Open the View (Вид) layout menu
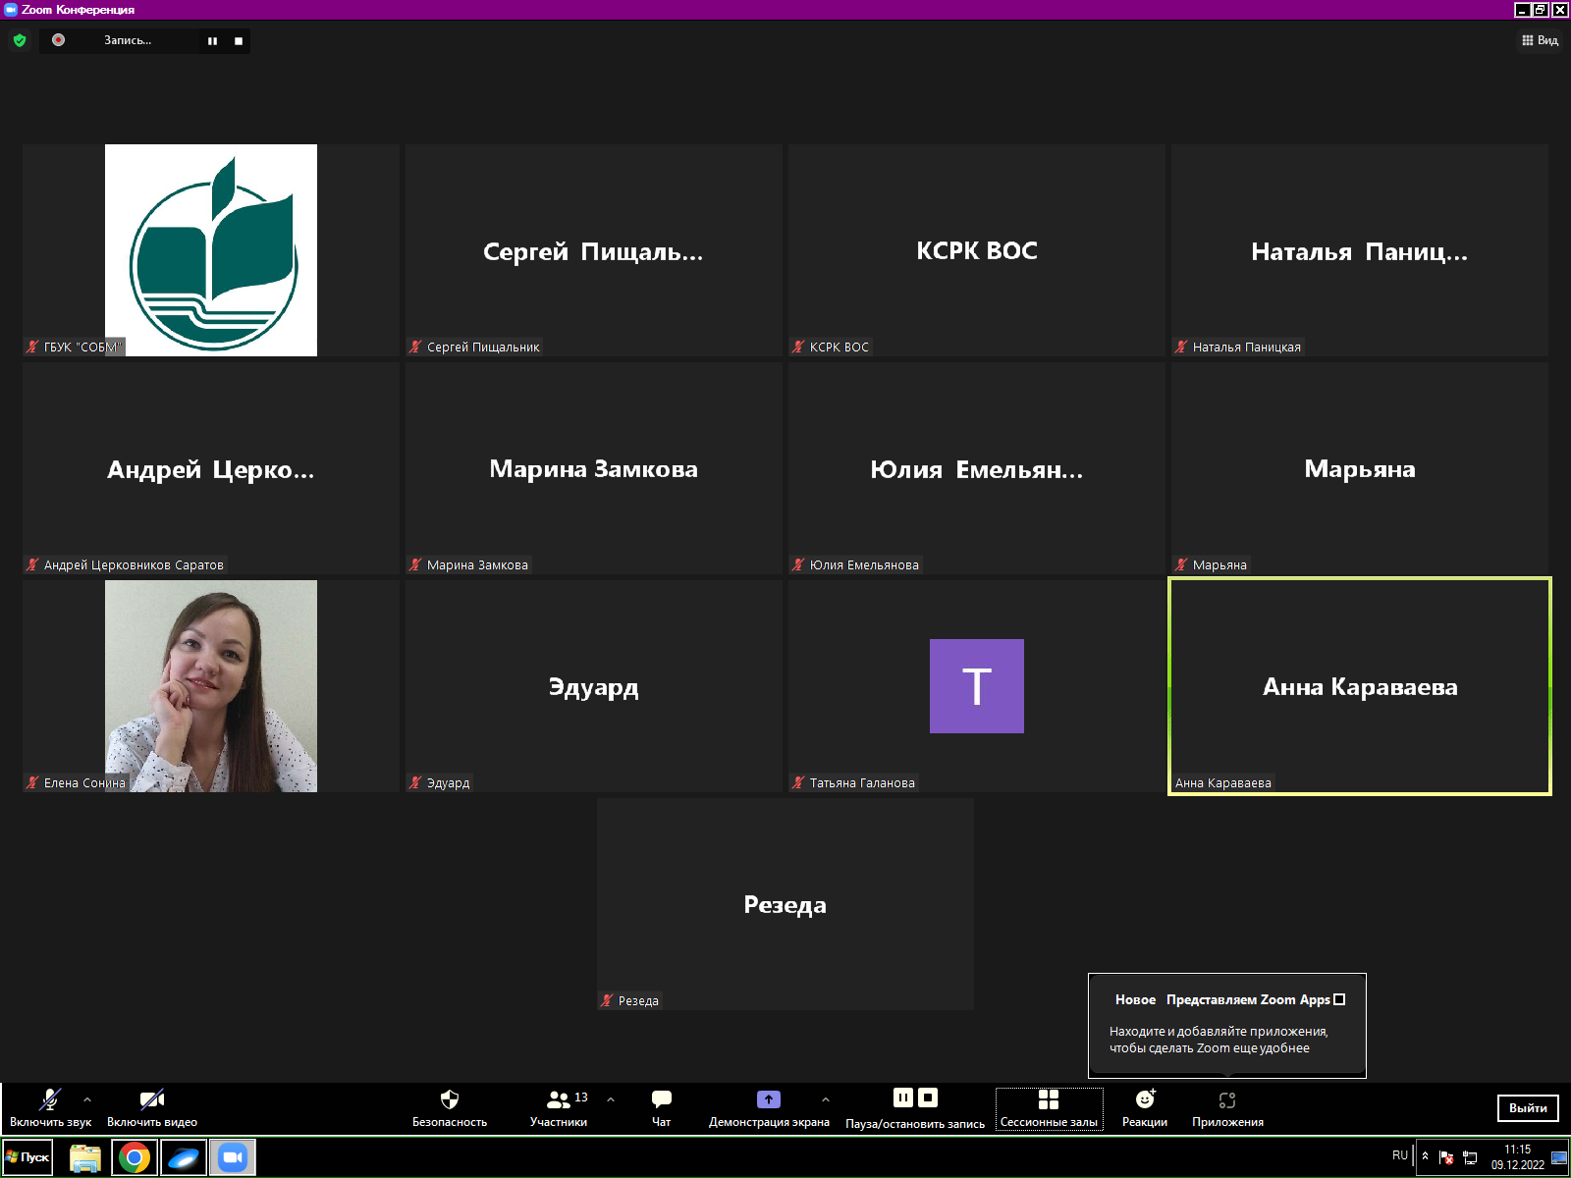 point(1540,40)
